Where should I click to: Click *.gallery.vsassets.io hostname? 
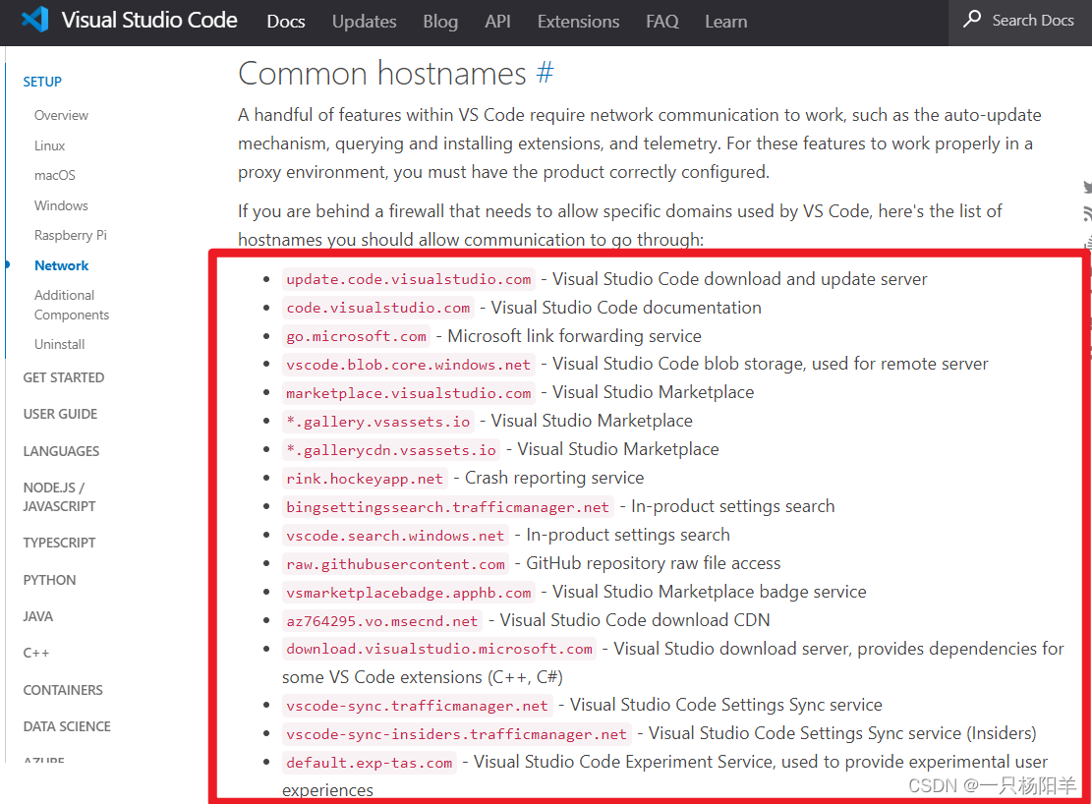[x=378, y=423]
